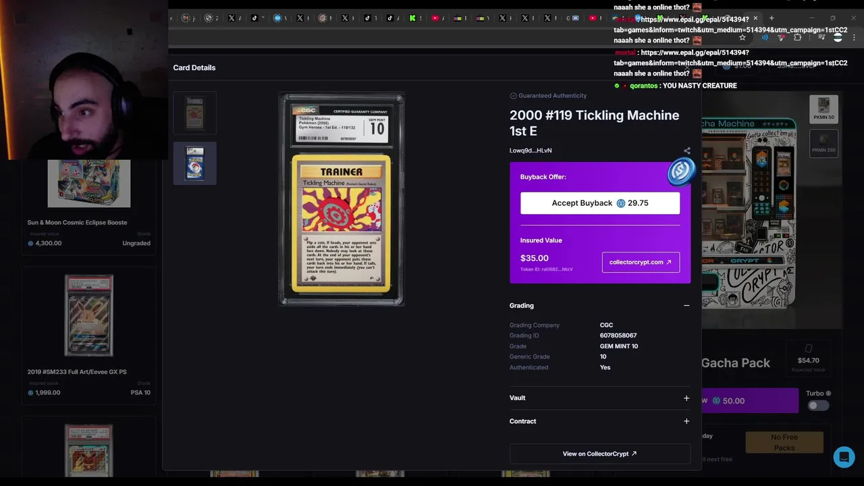This screenshot has height=486, width=864.
Task: Select the PKMN 250 machine thumbnail
Action: 823,142
